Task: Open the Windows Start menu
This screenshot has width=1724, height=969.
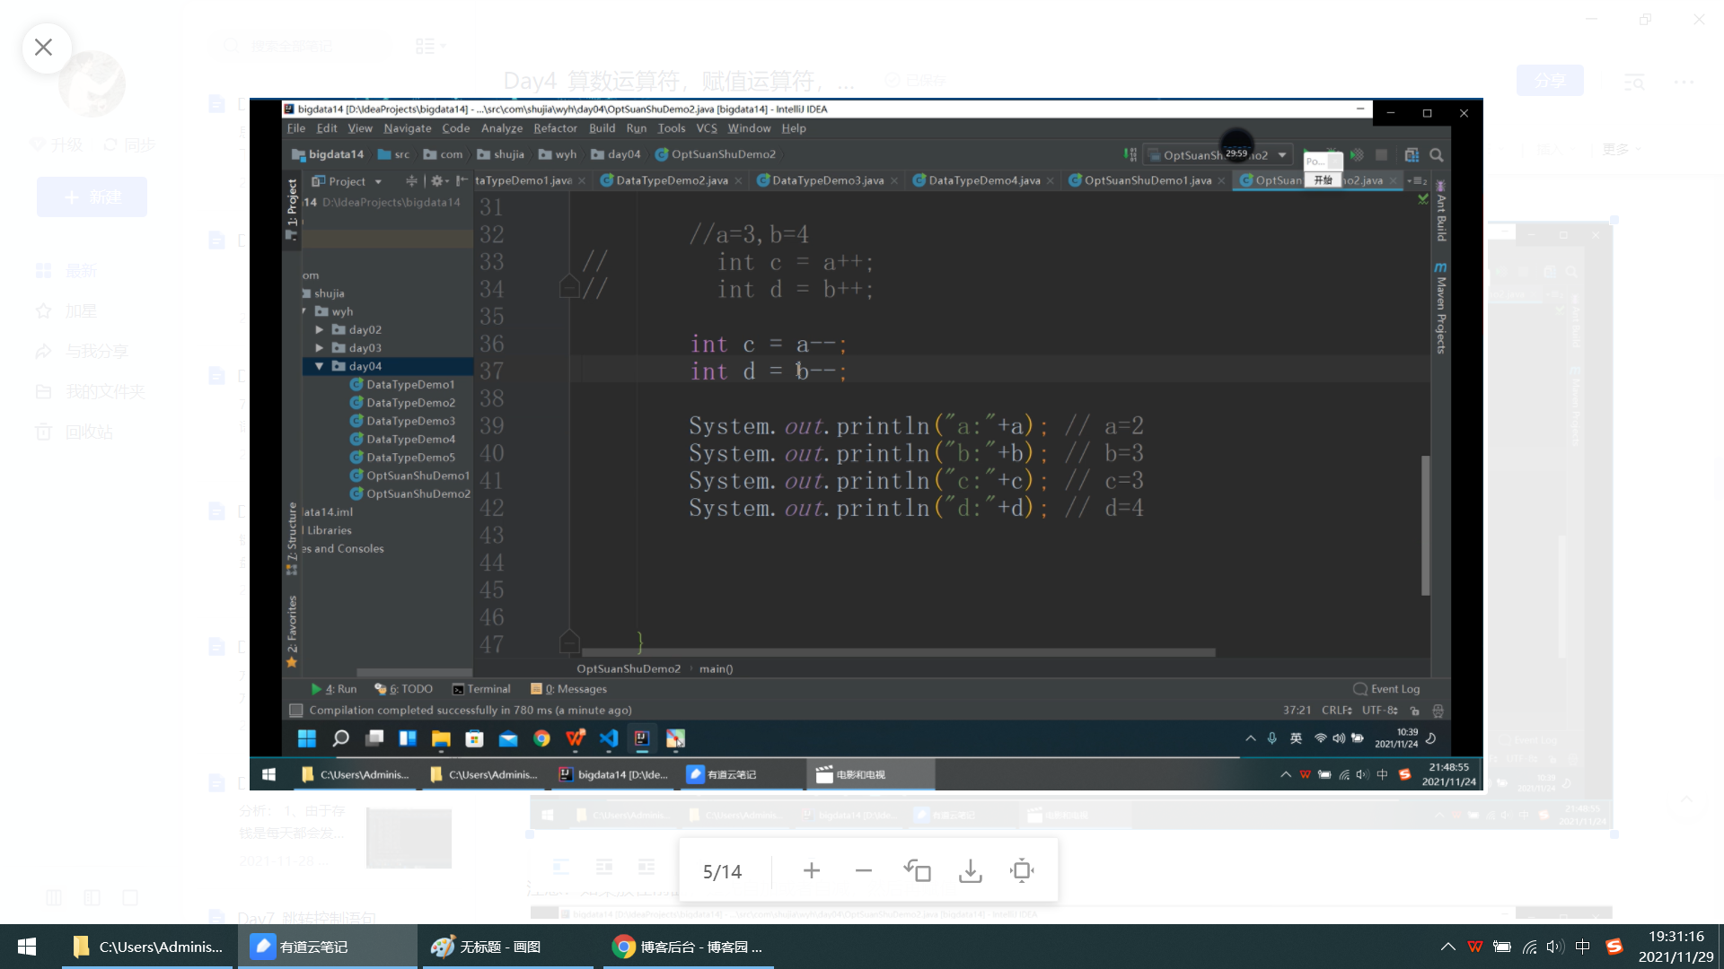Action: click(x=27, y=947)
